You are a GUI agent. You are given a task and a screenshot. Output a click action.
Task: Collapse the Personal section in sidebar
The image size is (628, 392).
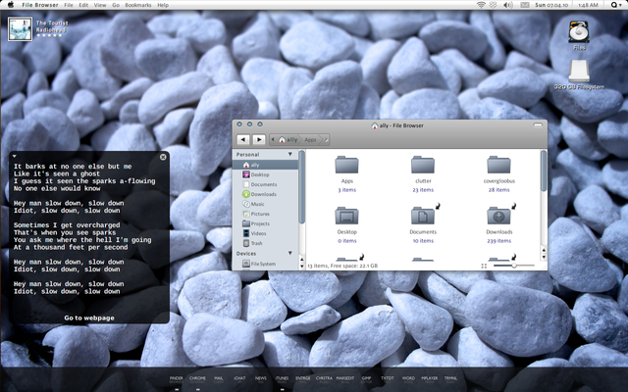[x=290, y=155]
